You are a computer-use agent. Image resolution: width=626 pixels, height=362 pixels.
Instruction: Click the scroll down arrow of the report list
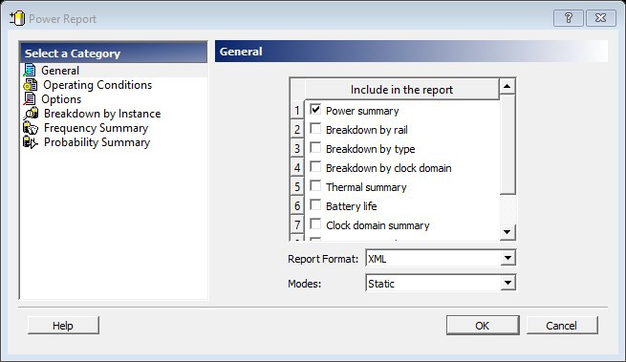pos(507,232)
